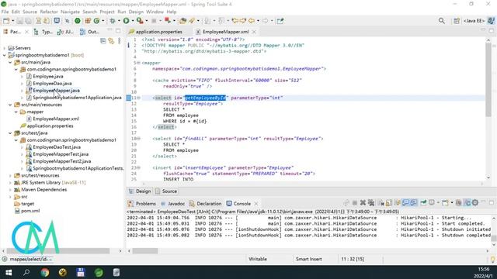Open the Refactor menu

coord(49,12)
